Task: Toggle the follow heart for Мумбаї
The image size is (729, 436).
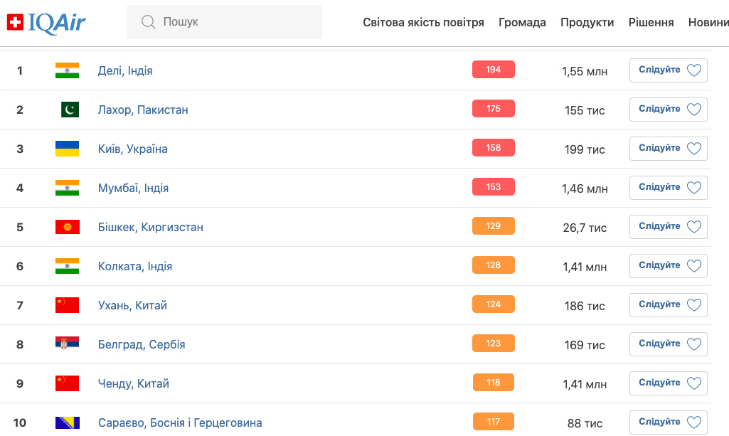Action: pyautogui.click(x=694, y=188)
